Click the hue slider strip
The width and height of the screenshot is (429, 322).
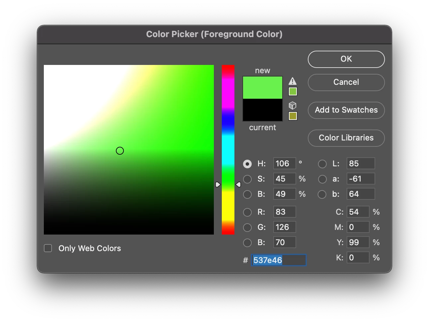tap(228, 150)
